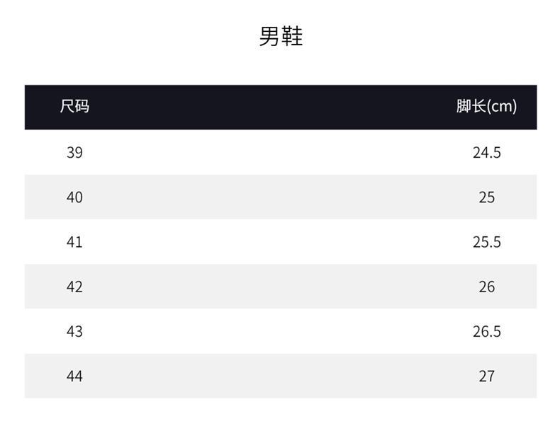Screen dimensions: 560x421
Task: Select size 44 cell
Action: click(74, 376)
